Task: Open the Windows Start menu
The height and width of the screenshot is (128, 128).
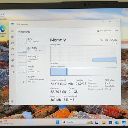Action: coord(57,122)
